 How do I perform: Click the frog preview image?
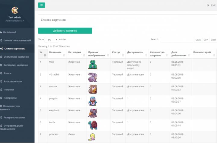(x=93, y=64)
